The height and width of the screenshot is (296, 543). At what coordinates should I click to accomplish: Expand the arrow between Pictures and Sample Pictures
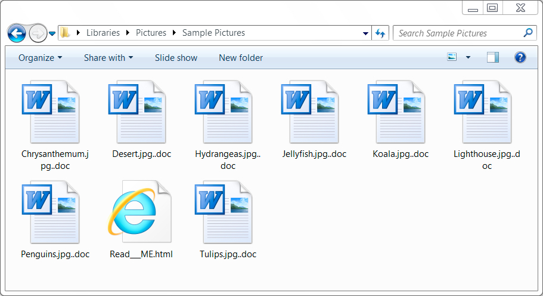coord(174,33)
